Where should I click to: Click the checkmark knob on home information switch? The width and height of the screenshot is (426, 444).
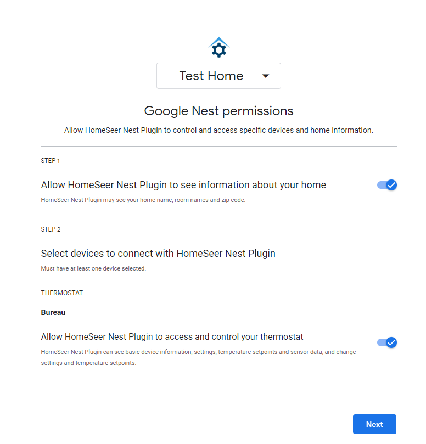click(x=391, y=185)
